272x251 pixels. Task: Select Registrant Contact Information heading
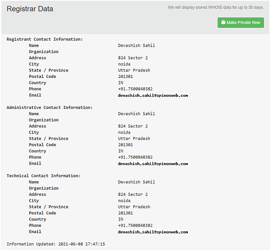click(45, 39)
